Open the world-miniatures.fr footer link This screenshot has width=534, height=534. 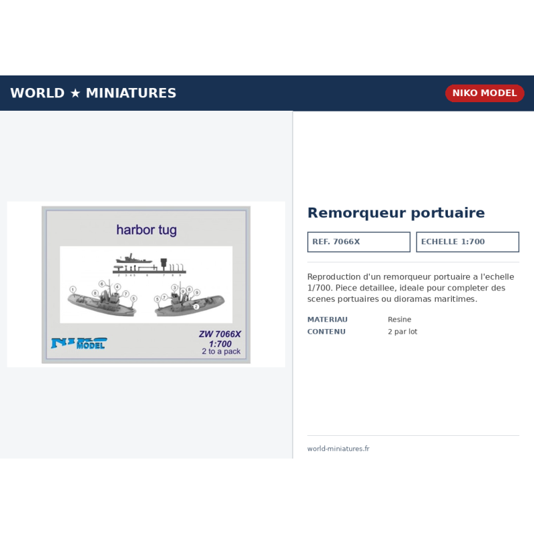tap(338, 449)
